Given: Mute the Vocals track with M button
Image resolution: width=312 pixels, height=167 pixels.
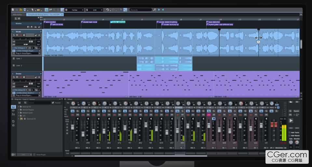Looking at the screenshot, I should (17, 35).
